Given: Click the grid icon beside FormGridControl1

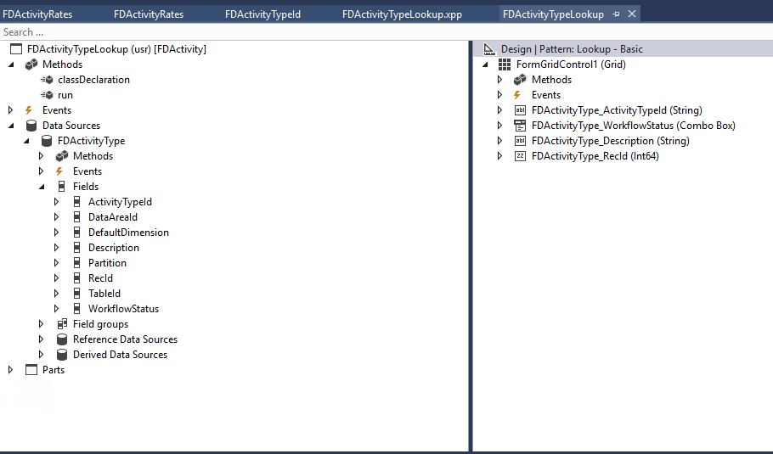Looking at the screenshot, I should (x=505, y=64).
